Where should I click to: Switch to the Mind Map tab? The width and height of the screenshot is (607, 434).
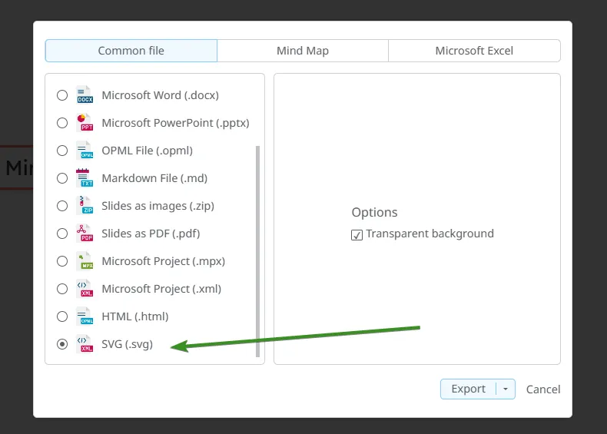pos(303,51)
